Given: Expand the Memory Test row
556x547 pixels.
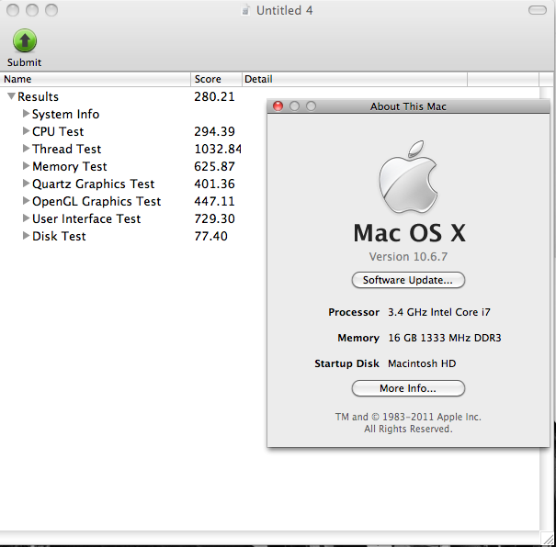Looking at the screenshot, I should [26, 166].
